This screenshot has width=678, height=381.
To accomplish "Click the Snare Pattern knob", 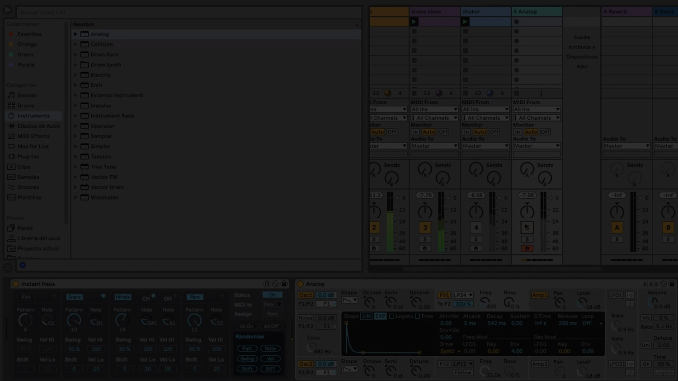I will [73, 321].
